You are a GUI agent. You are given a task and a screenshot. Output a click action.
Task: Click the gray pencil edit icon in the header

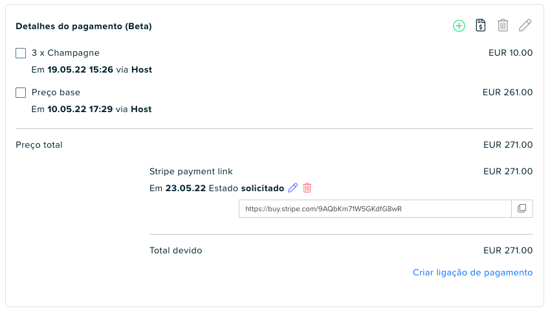tap(525, 25)
